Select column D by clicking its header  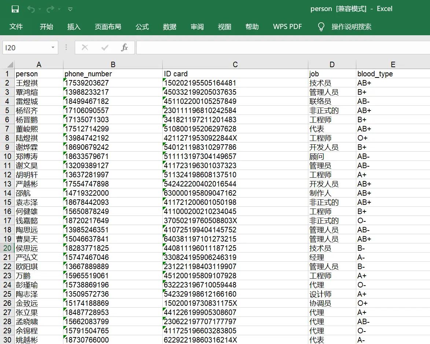coord(332,64)
